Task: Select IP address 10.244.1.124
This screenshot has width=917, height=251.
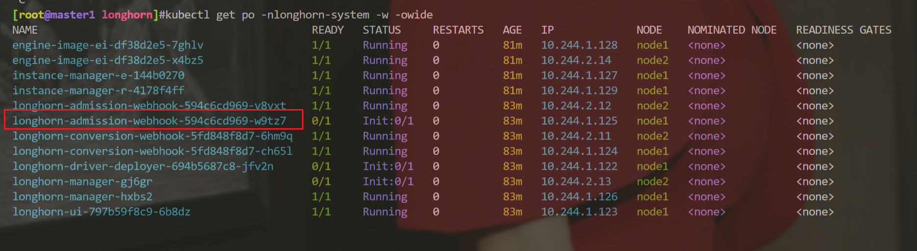Action: (x=579, y=152)
